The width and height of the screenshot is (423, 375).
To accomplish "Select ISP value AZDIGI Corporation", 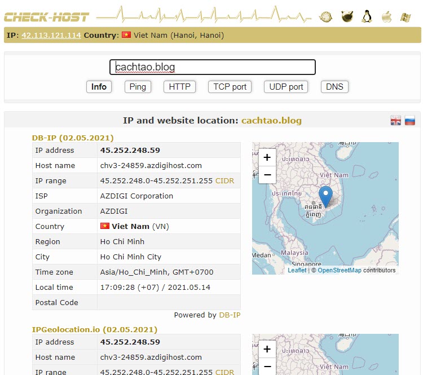I will coord(136,196).
